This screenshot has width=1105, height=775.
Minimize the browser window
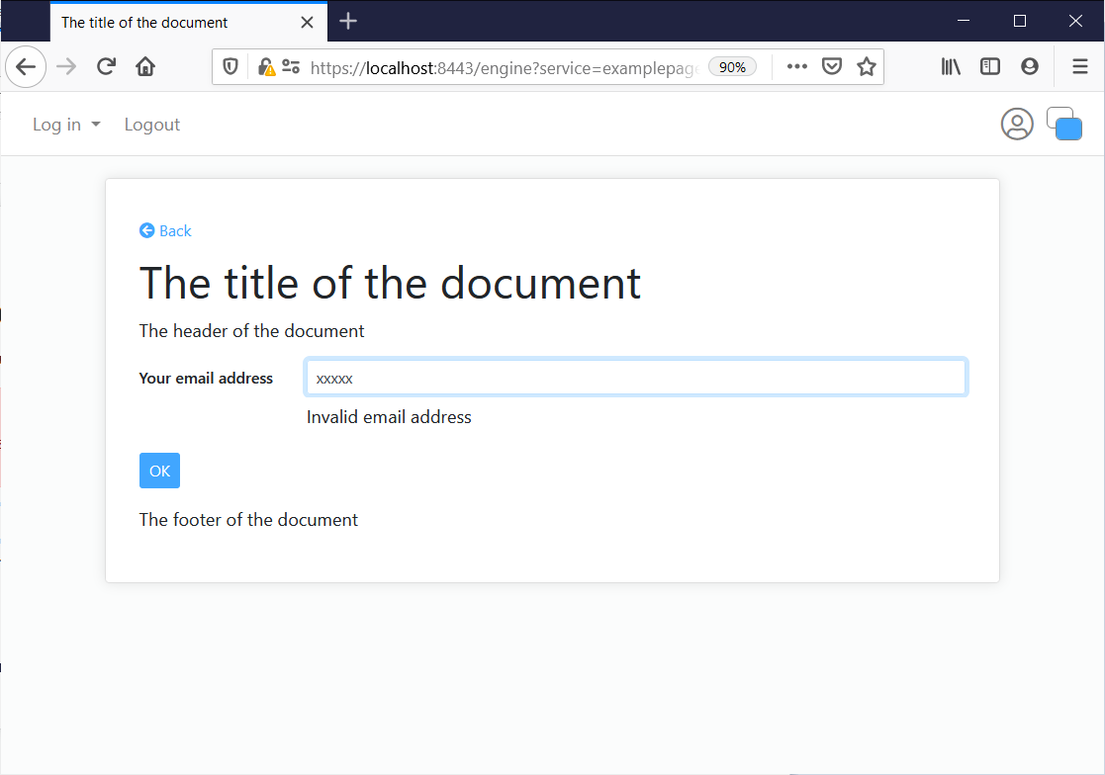pos(964,21)
